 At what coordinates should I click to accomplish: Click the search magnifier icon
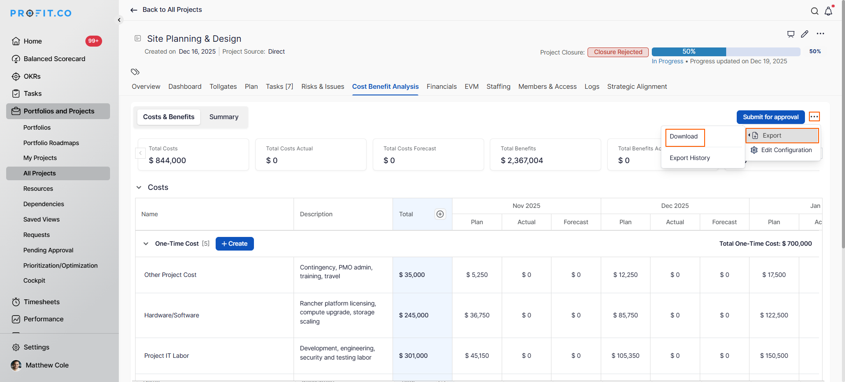click(x=815, y=11)
